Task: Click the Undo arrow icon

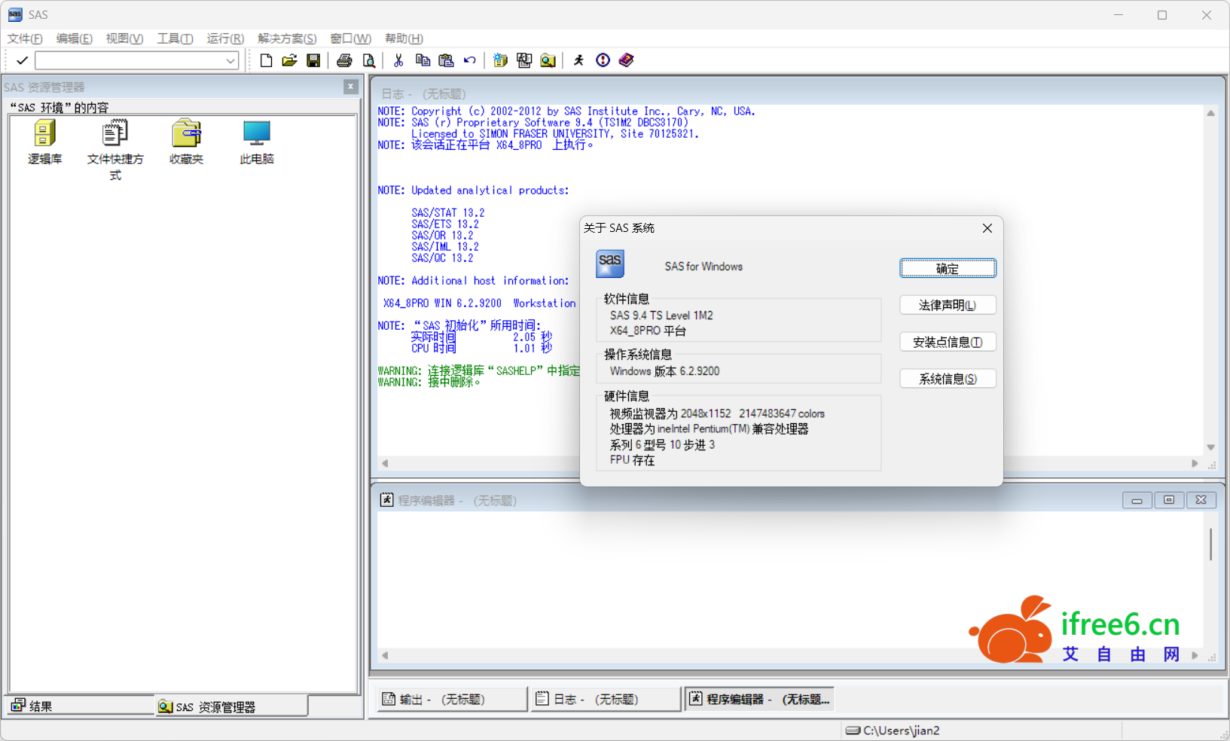Action: (470, 60)
